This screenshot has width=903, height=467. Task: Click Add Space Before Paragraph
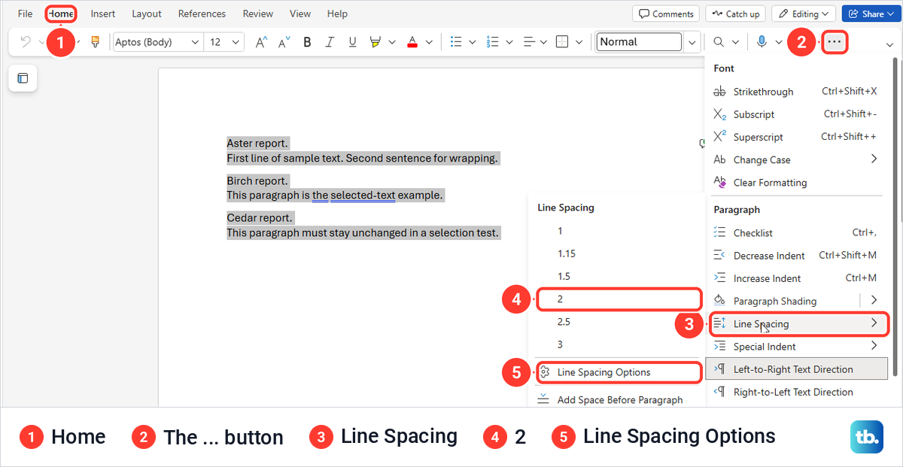[x=618, y=399]
